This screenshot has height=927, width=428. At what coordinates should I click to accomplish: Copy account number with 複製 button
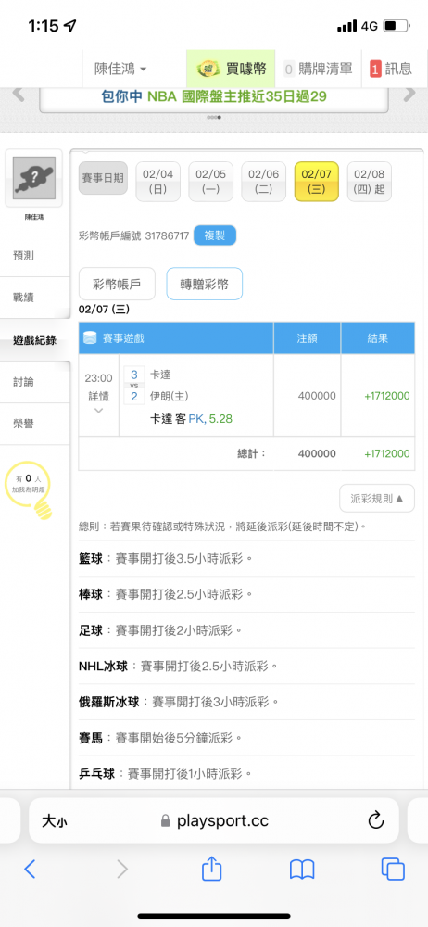pos(215,235)
